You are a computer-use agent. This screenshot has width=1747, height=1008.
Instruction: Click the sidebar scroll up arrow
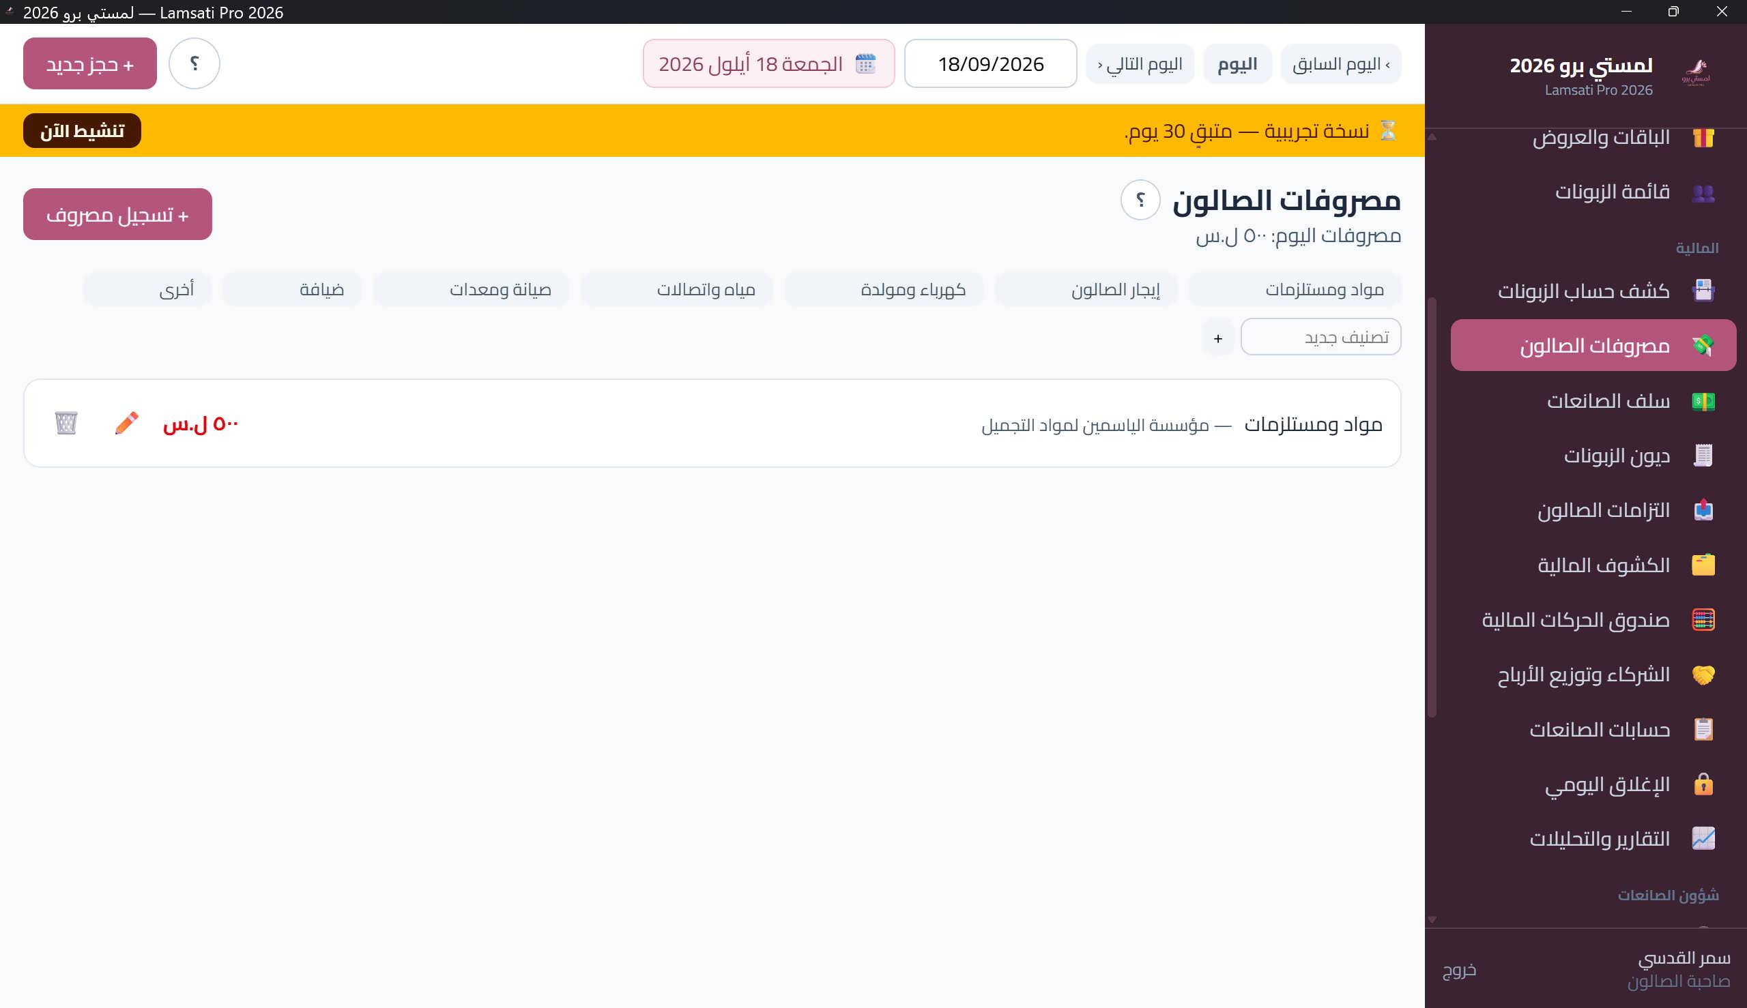[x=1432, y=137]
